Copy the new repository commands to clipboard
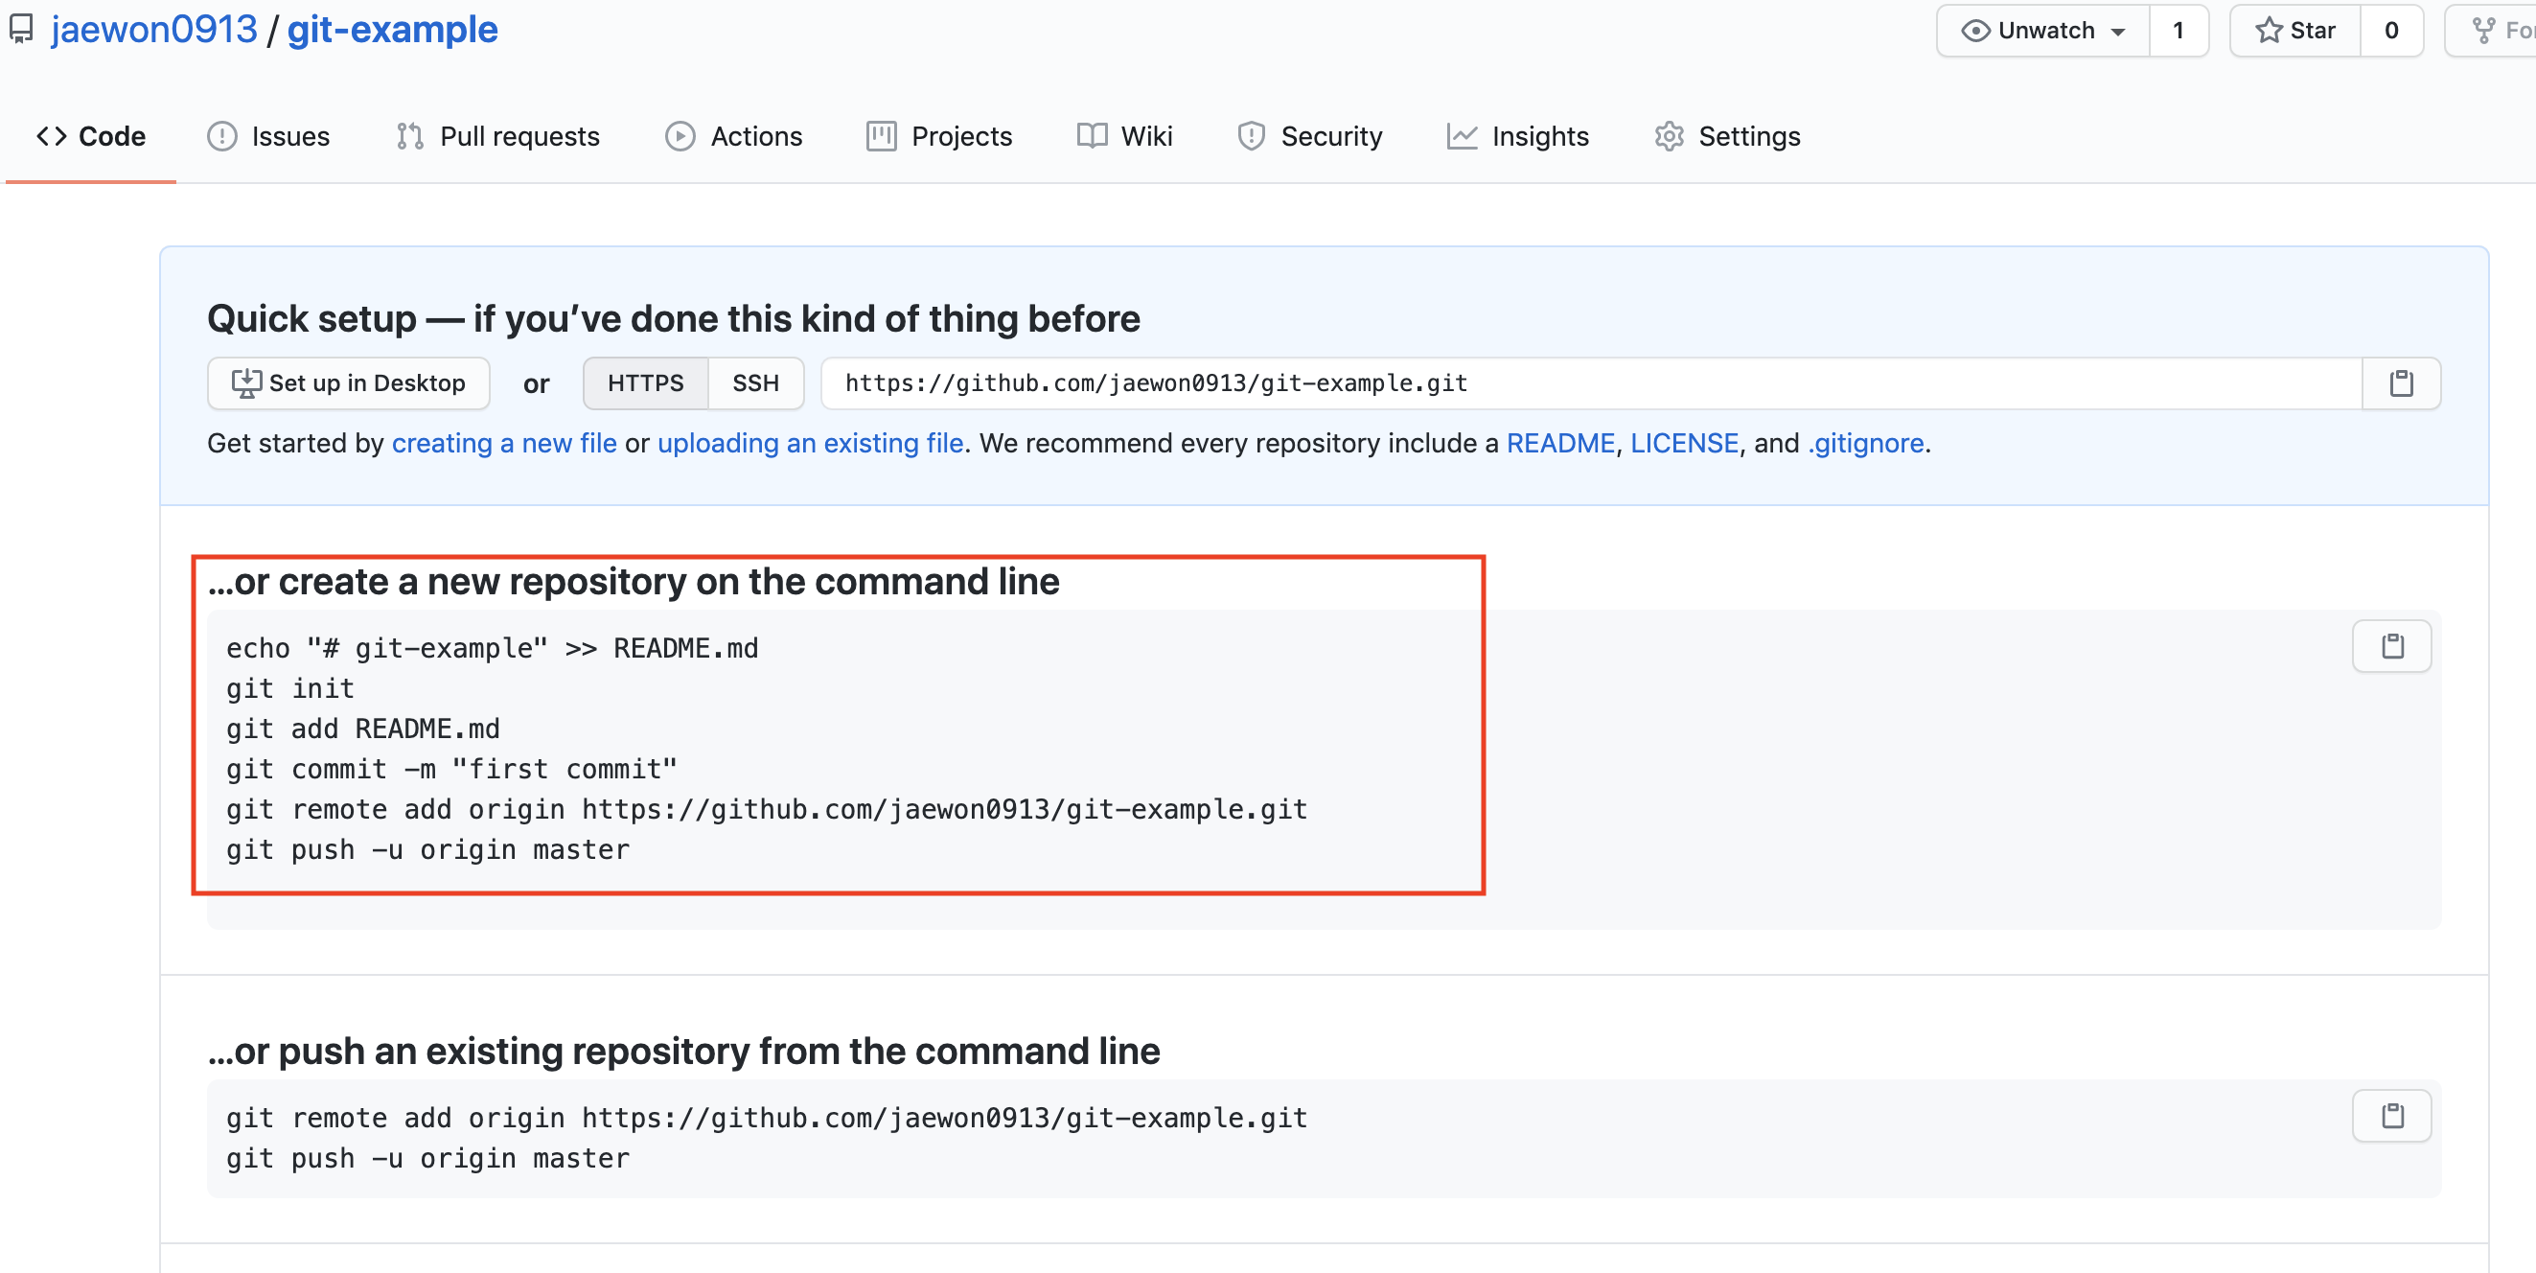 click(x=2390, y=646)
